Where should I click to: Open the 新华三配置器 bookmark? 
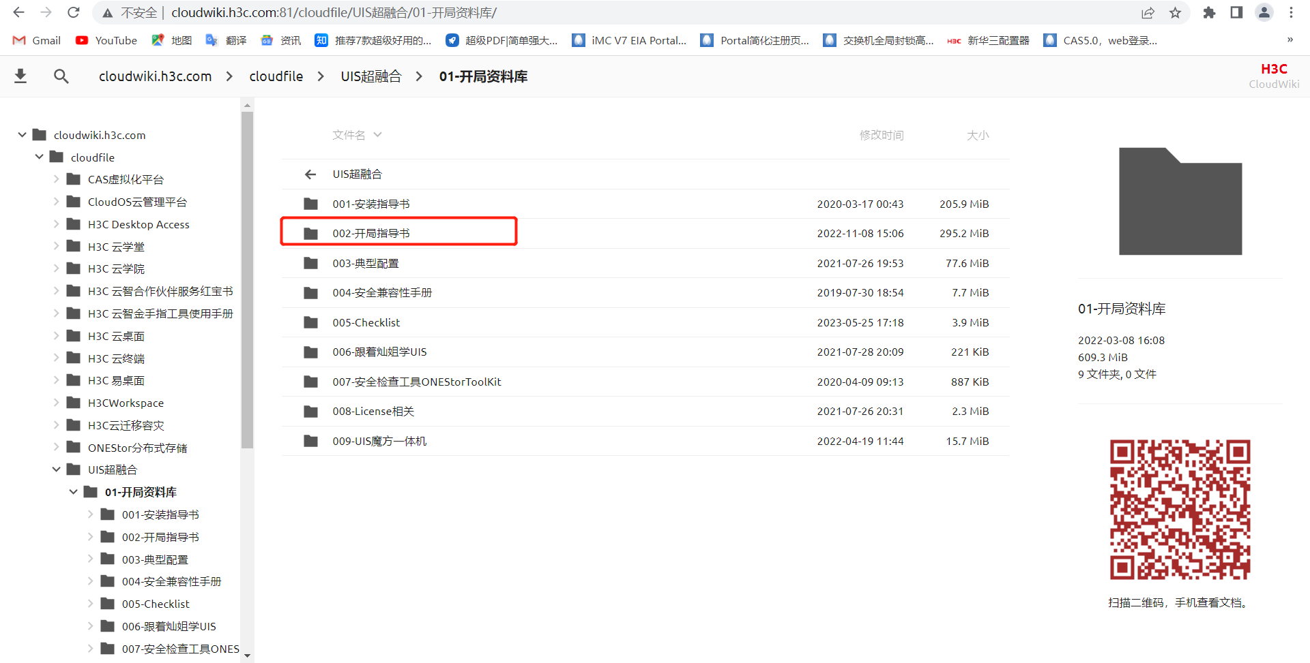[x=989, y=40]
